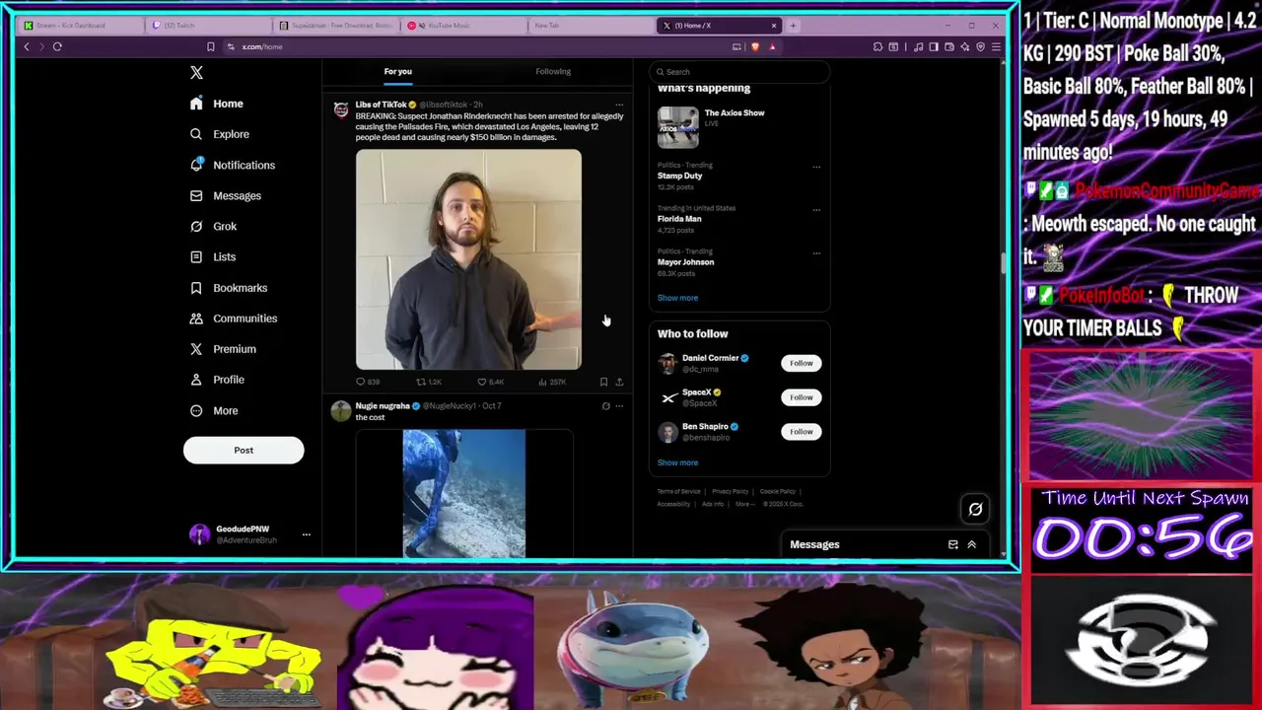Image resolution: width=1262 pixels, height=710 pixels.
Task: Open options for Stamp Duty trend
Action: pyautogui.click(x=816, y=167)
